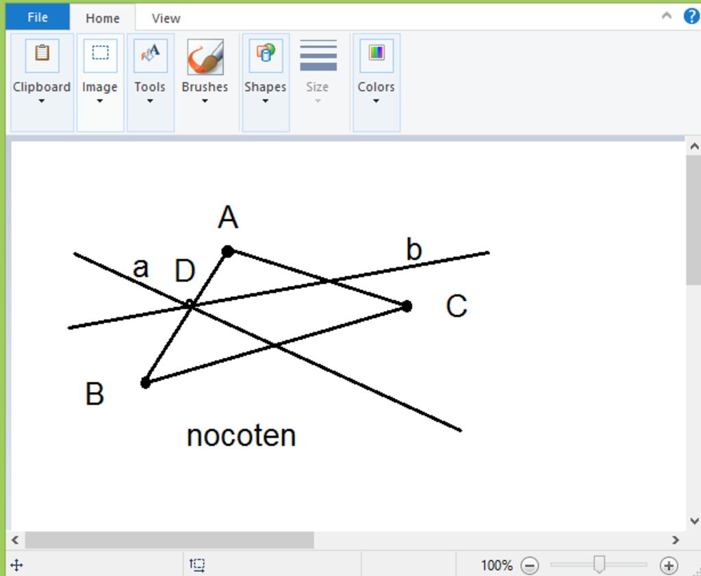This screenshot has height=576, width=701.
Task: Click the letter B label on canvas
Action: pos(94,393)
